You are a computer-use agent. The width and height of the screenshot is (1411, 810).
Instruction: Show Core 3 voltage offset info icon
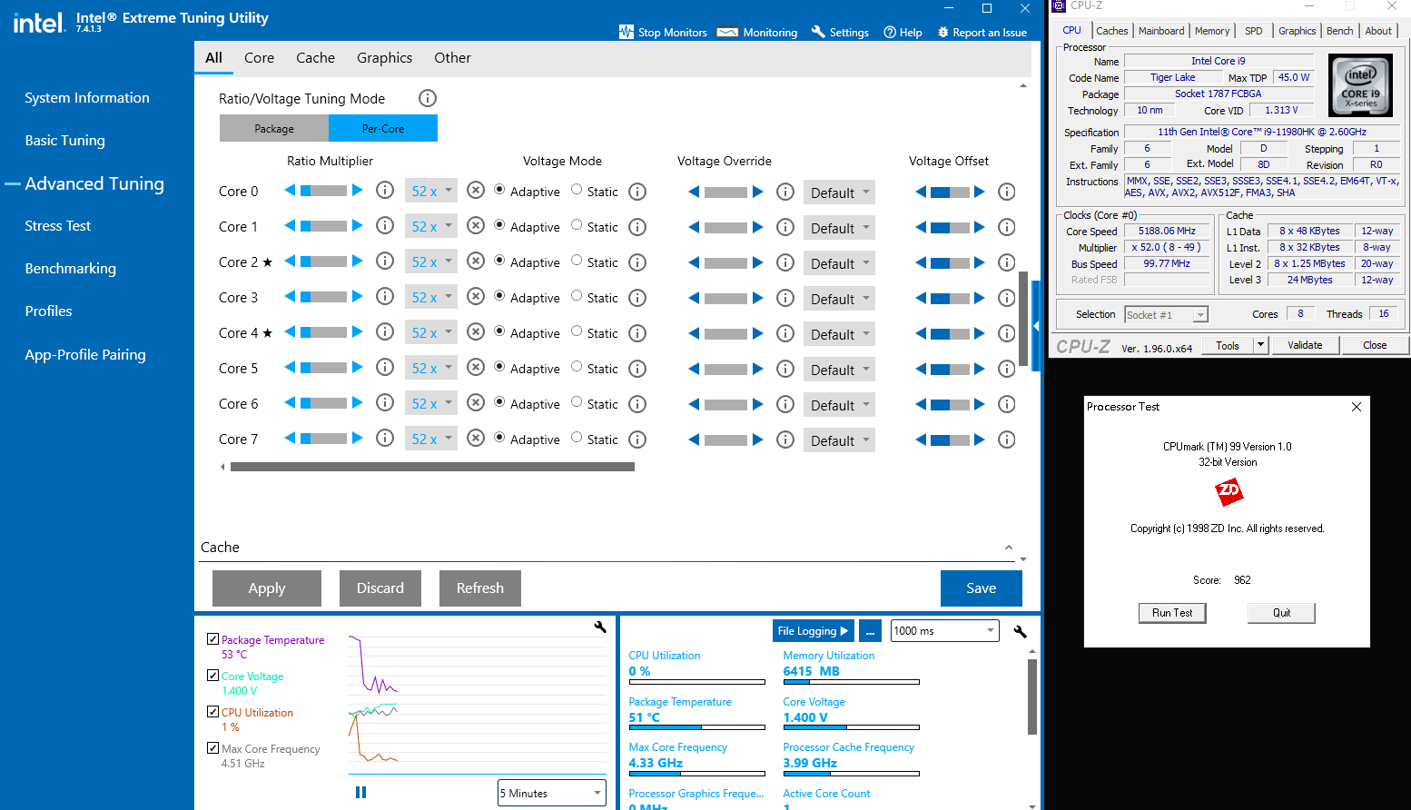tap(1006, 298)
